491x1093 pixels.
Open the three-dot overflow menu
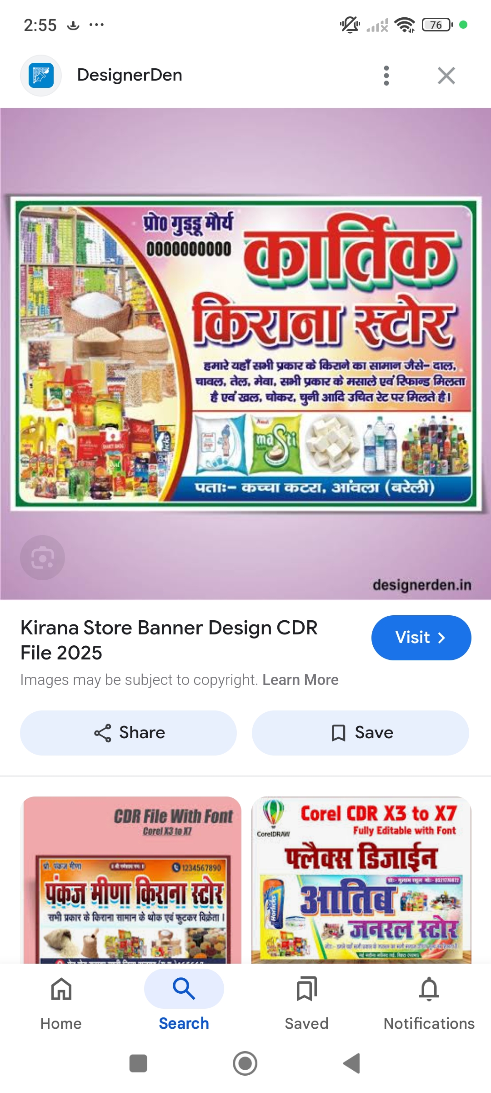pyautogui.click(x=386, y=76)
